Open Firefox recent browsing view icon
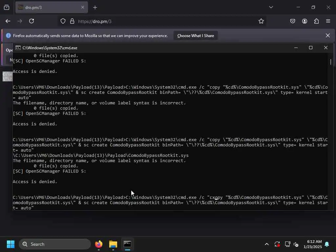The height and width of the screenshot is (252, 336). [x=7, y=8]
